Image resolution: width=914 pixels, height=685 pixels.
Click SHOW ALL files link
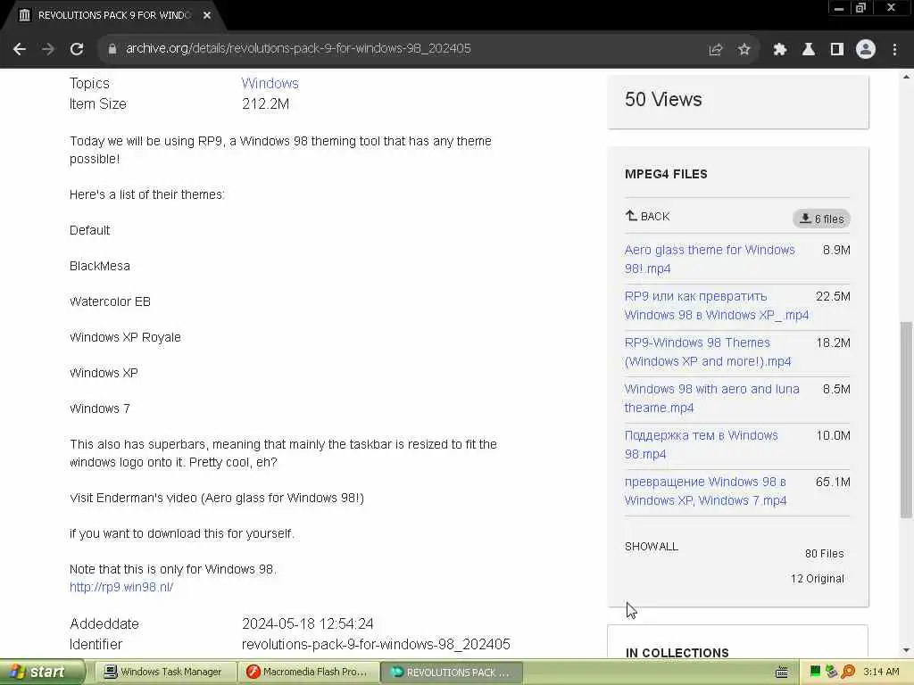pos(651,547)
